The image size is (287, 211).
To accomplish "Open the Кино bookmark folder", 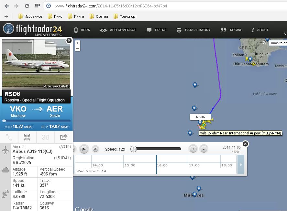I will tap(55, 16).
